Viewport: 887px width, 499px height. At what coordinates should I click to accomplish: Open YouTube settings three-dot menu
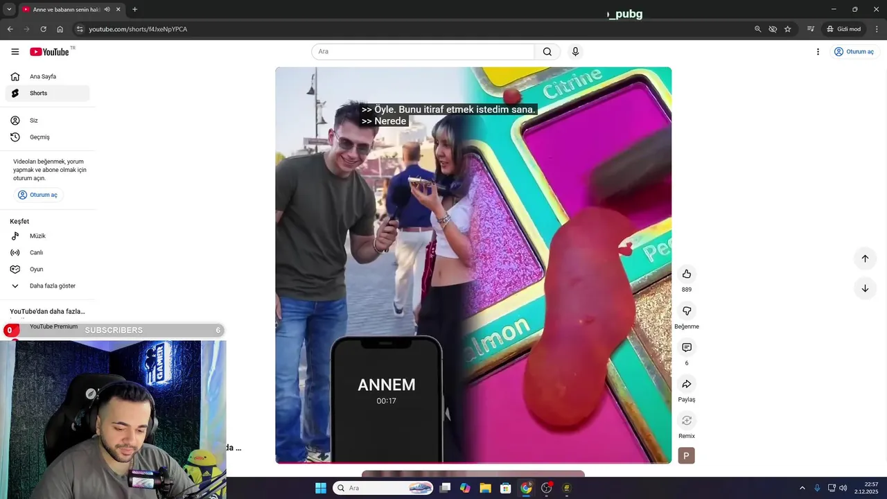coord(818,52)
